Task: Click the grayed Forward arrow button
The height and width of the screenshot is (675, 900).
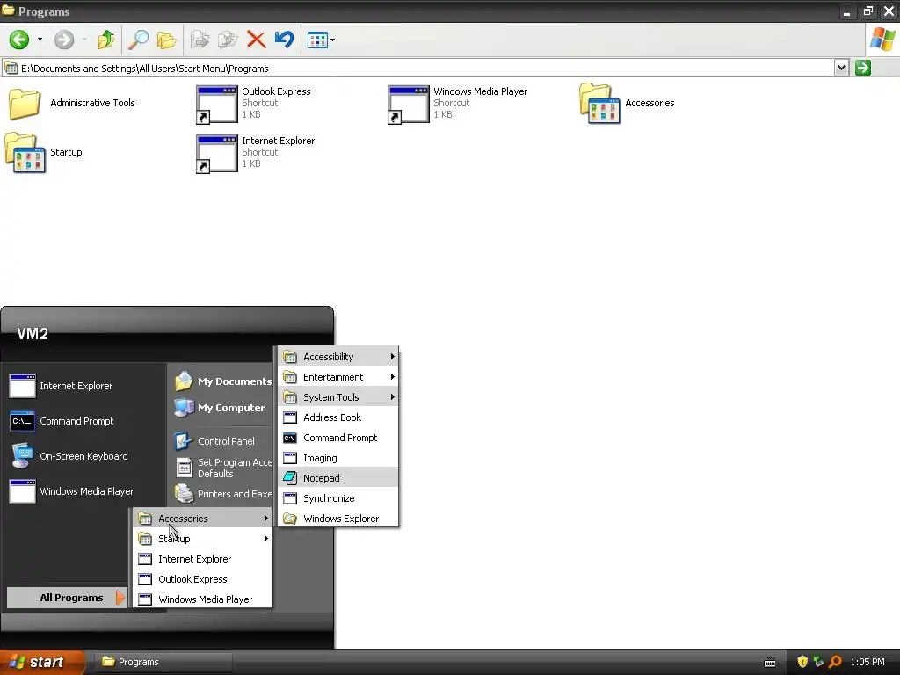Action: [63, 40]
